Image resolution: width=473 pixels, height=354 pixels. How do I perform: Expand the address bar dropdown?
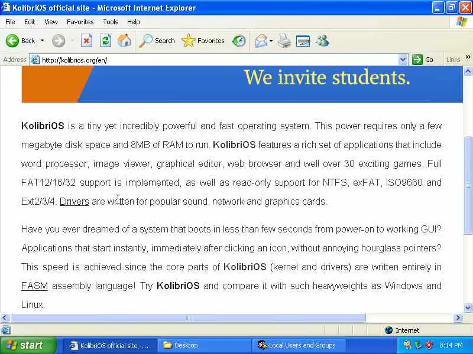403,60
